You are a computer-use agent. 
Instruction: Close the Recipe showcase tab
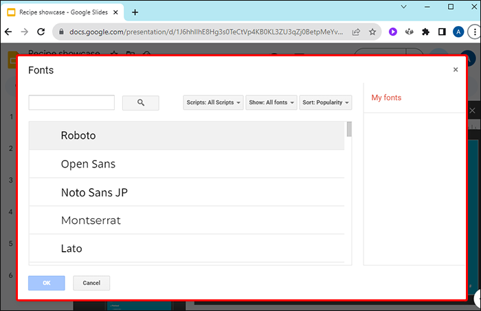click(x=115, y=12)
